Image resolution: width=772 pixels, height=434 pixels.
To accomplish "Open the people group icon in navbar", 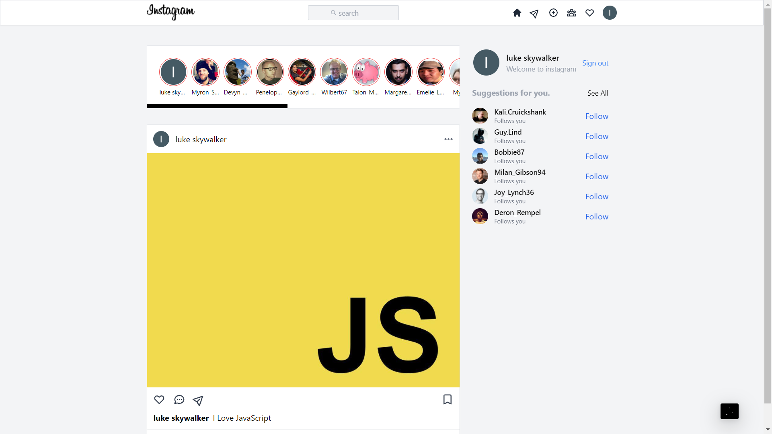I will pos(571,13).
